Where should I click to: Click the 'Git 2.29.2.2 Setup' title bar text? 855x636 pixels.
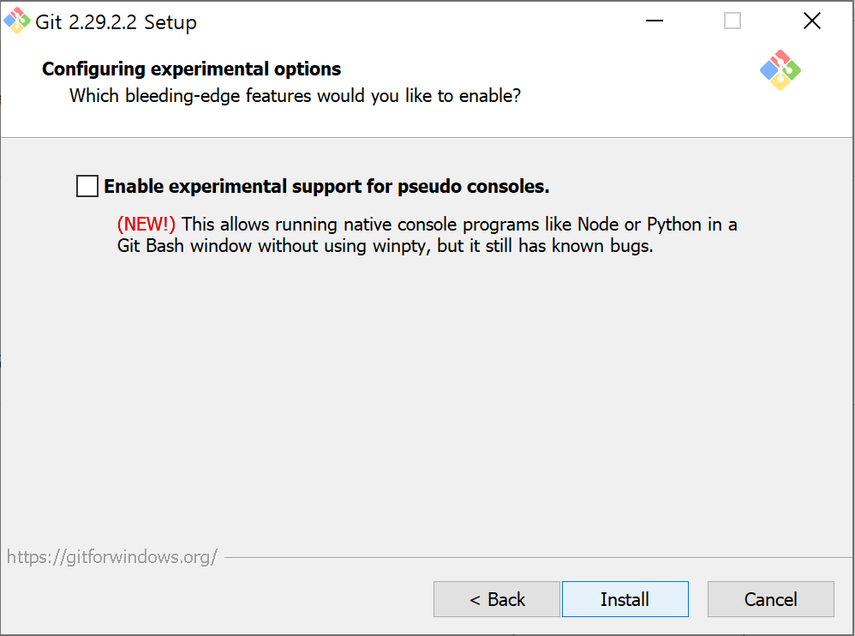(x=117, y=22)
